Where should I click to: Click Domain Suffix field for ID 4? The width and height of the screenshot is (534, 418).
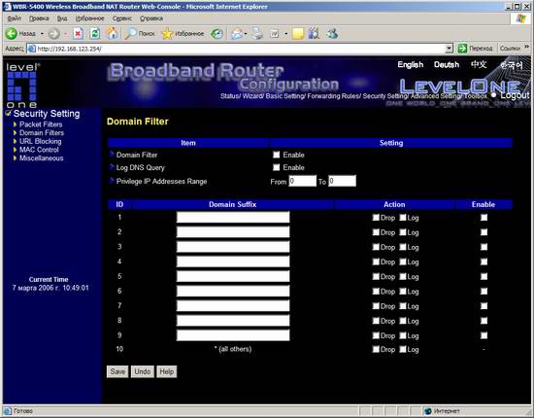click(x=233, y=261)
